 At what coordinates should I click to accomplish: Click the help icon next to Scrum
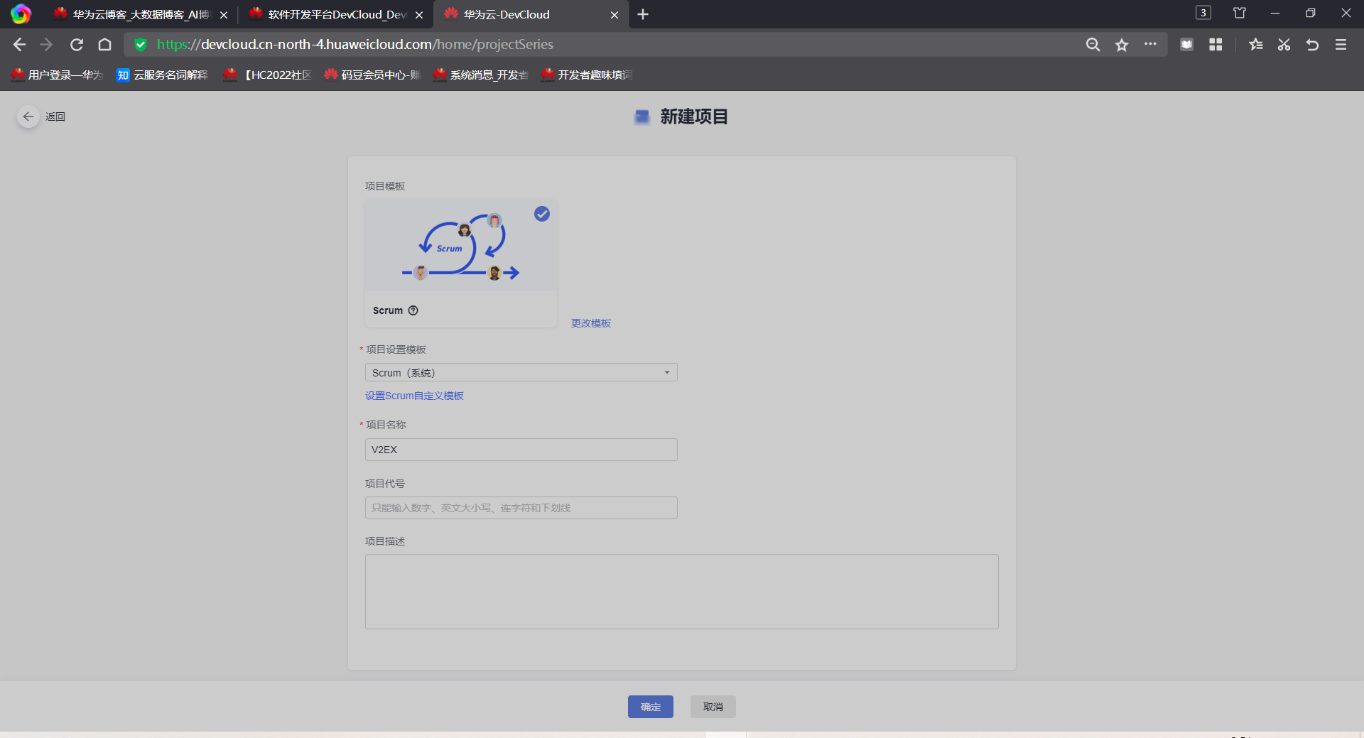pos(413,310)
